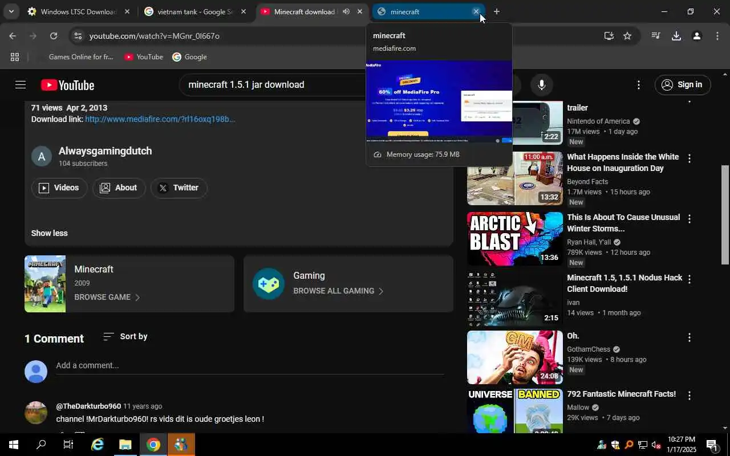Open the Google bookmark
730x456 pixels.
[189, 57]
